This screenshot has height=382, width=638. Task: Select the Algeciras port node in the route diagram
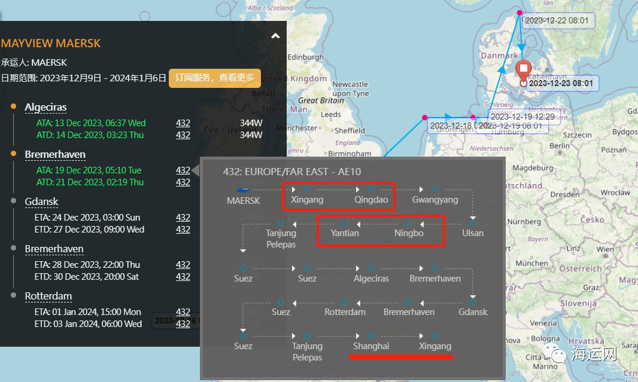click(371, 268)
